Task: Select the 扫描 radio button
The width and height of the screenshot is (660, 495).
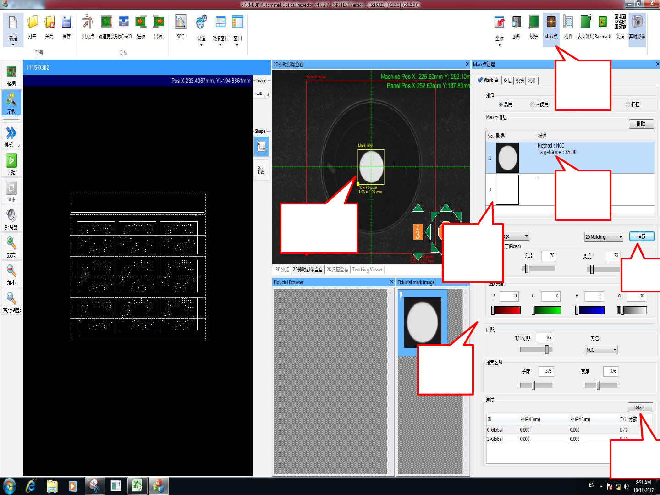Action: [628, 104]
